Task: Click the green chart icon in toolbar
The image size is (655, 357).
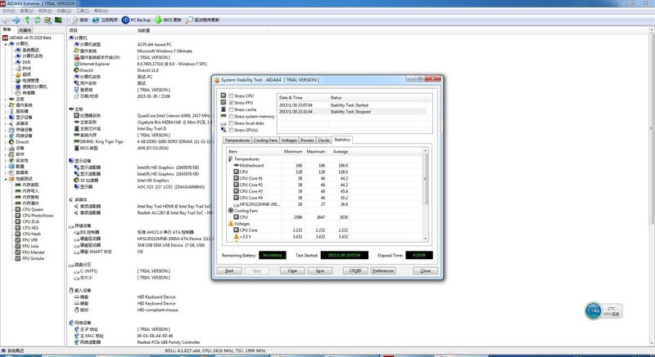Action: 58,20
